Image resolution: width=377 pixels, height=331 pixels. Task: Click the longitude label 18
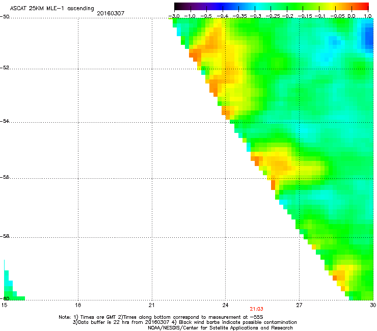click(78, 305)
